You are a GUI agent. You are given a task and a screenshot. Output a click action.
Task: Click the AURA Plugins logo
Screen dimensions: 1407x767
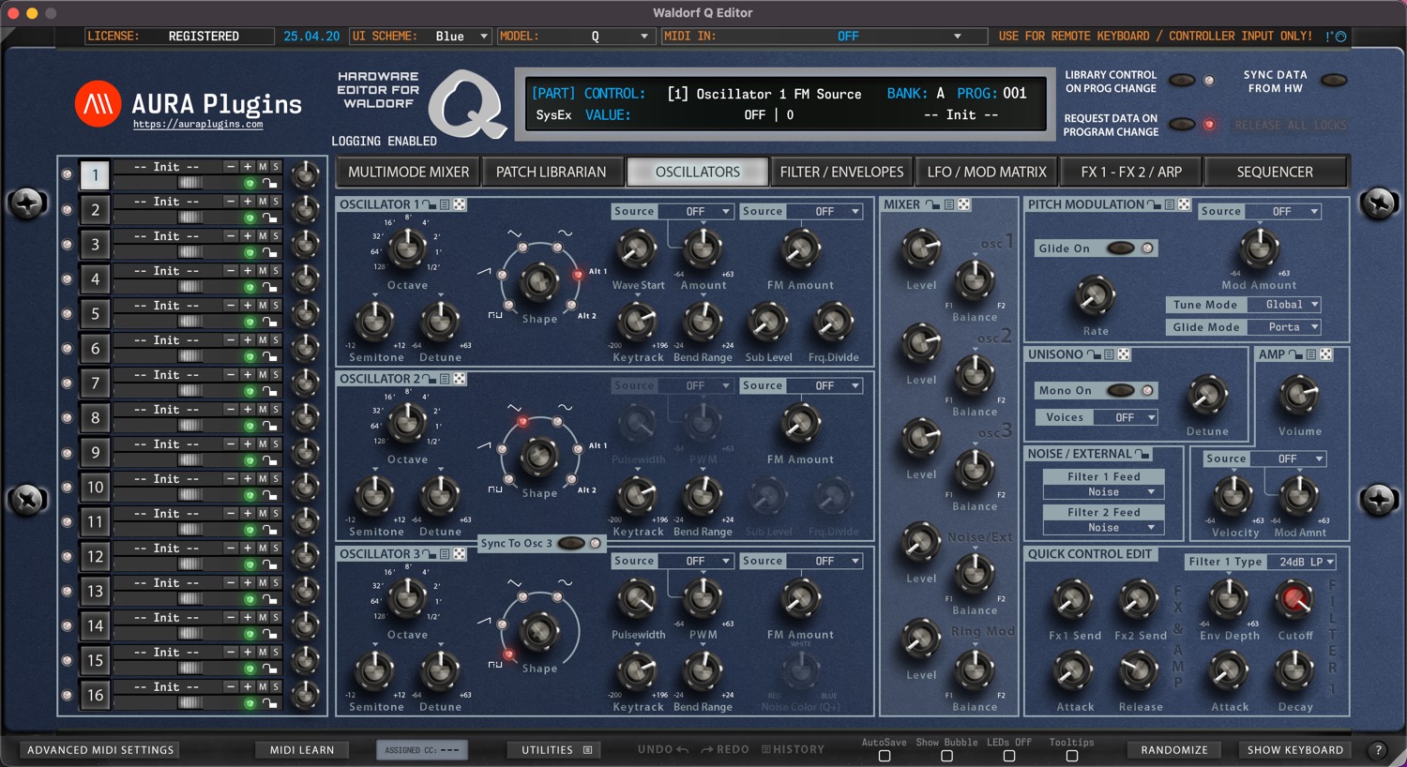tap(98, 103)
